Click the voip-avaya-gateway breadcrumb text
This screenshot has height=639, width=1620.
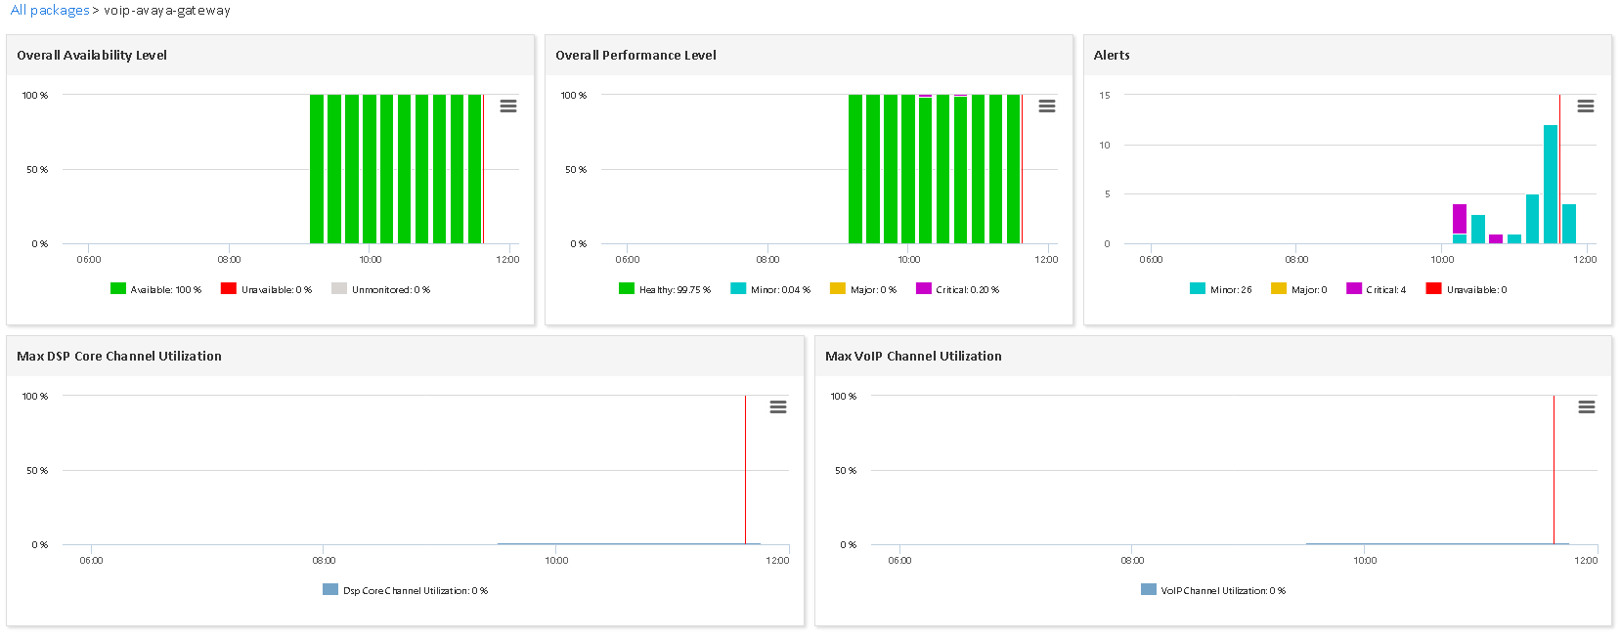[x=167, y=11]
